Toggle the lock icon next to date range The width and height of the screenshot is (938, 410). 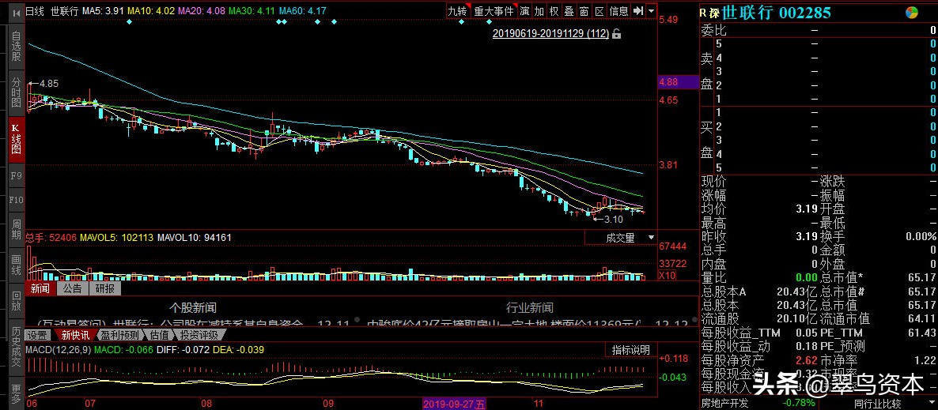pyautogui.click(x=617, y=33)
